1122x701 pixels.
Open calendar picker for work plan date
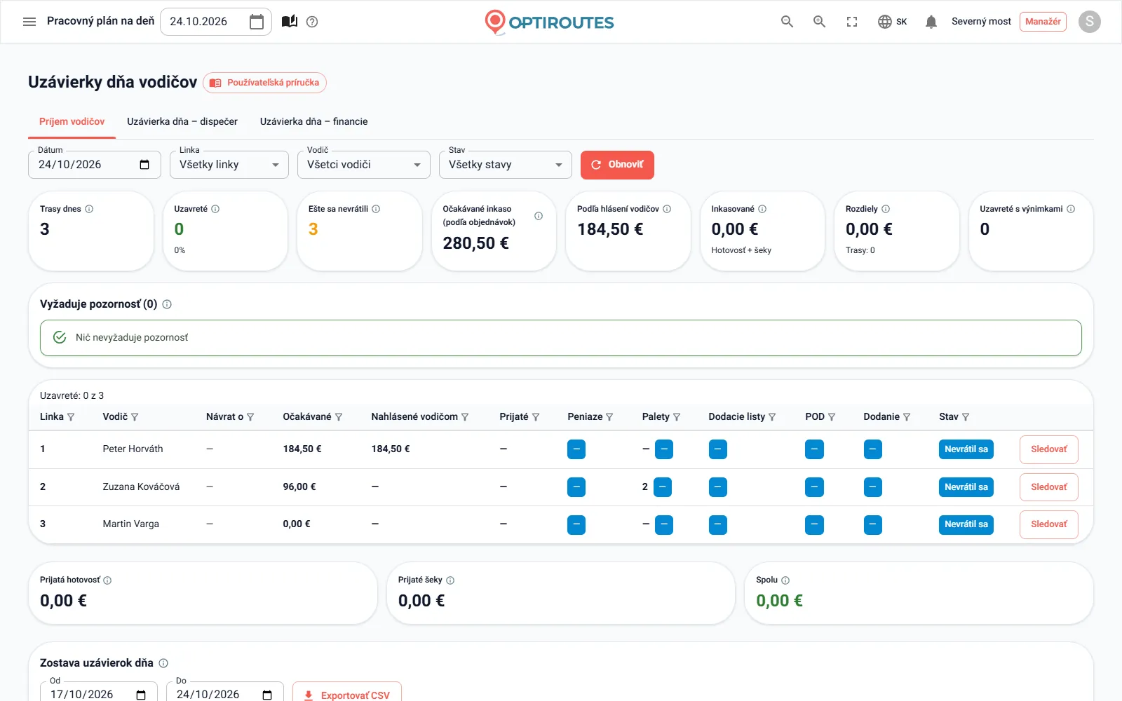coord(257,22)
